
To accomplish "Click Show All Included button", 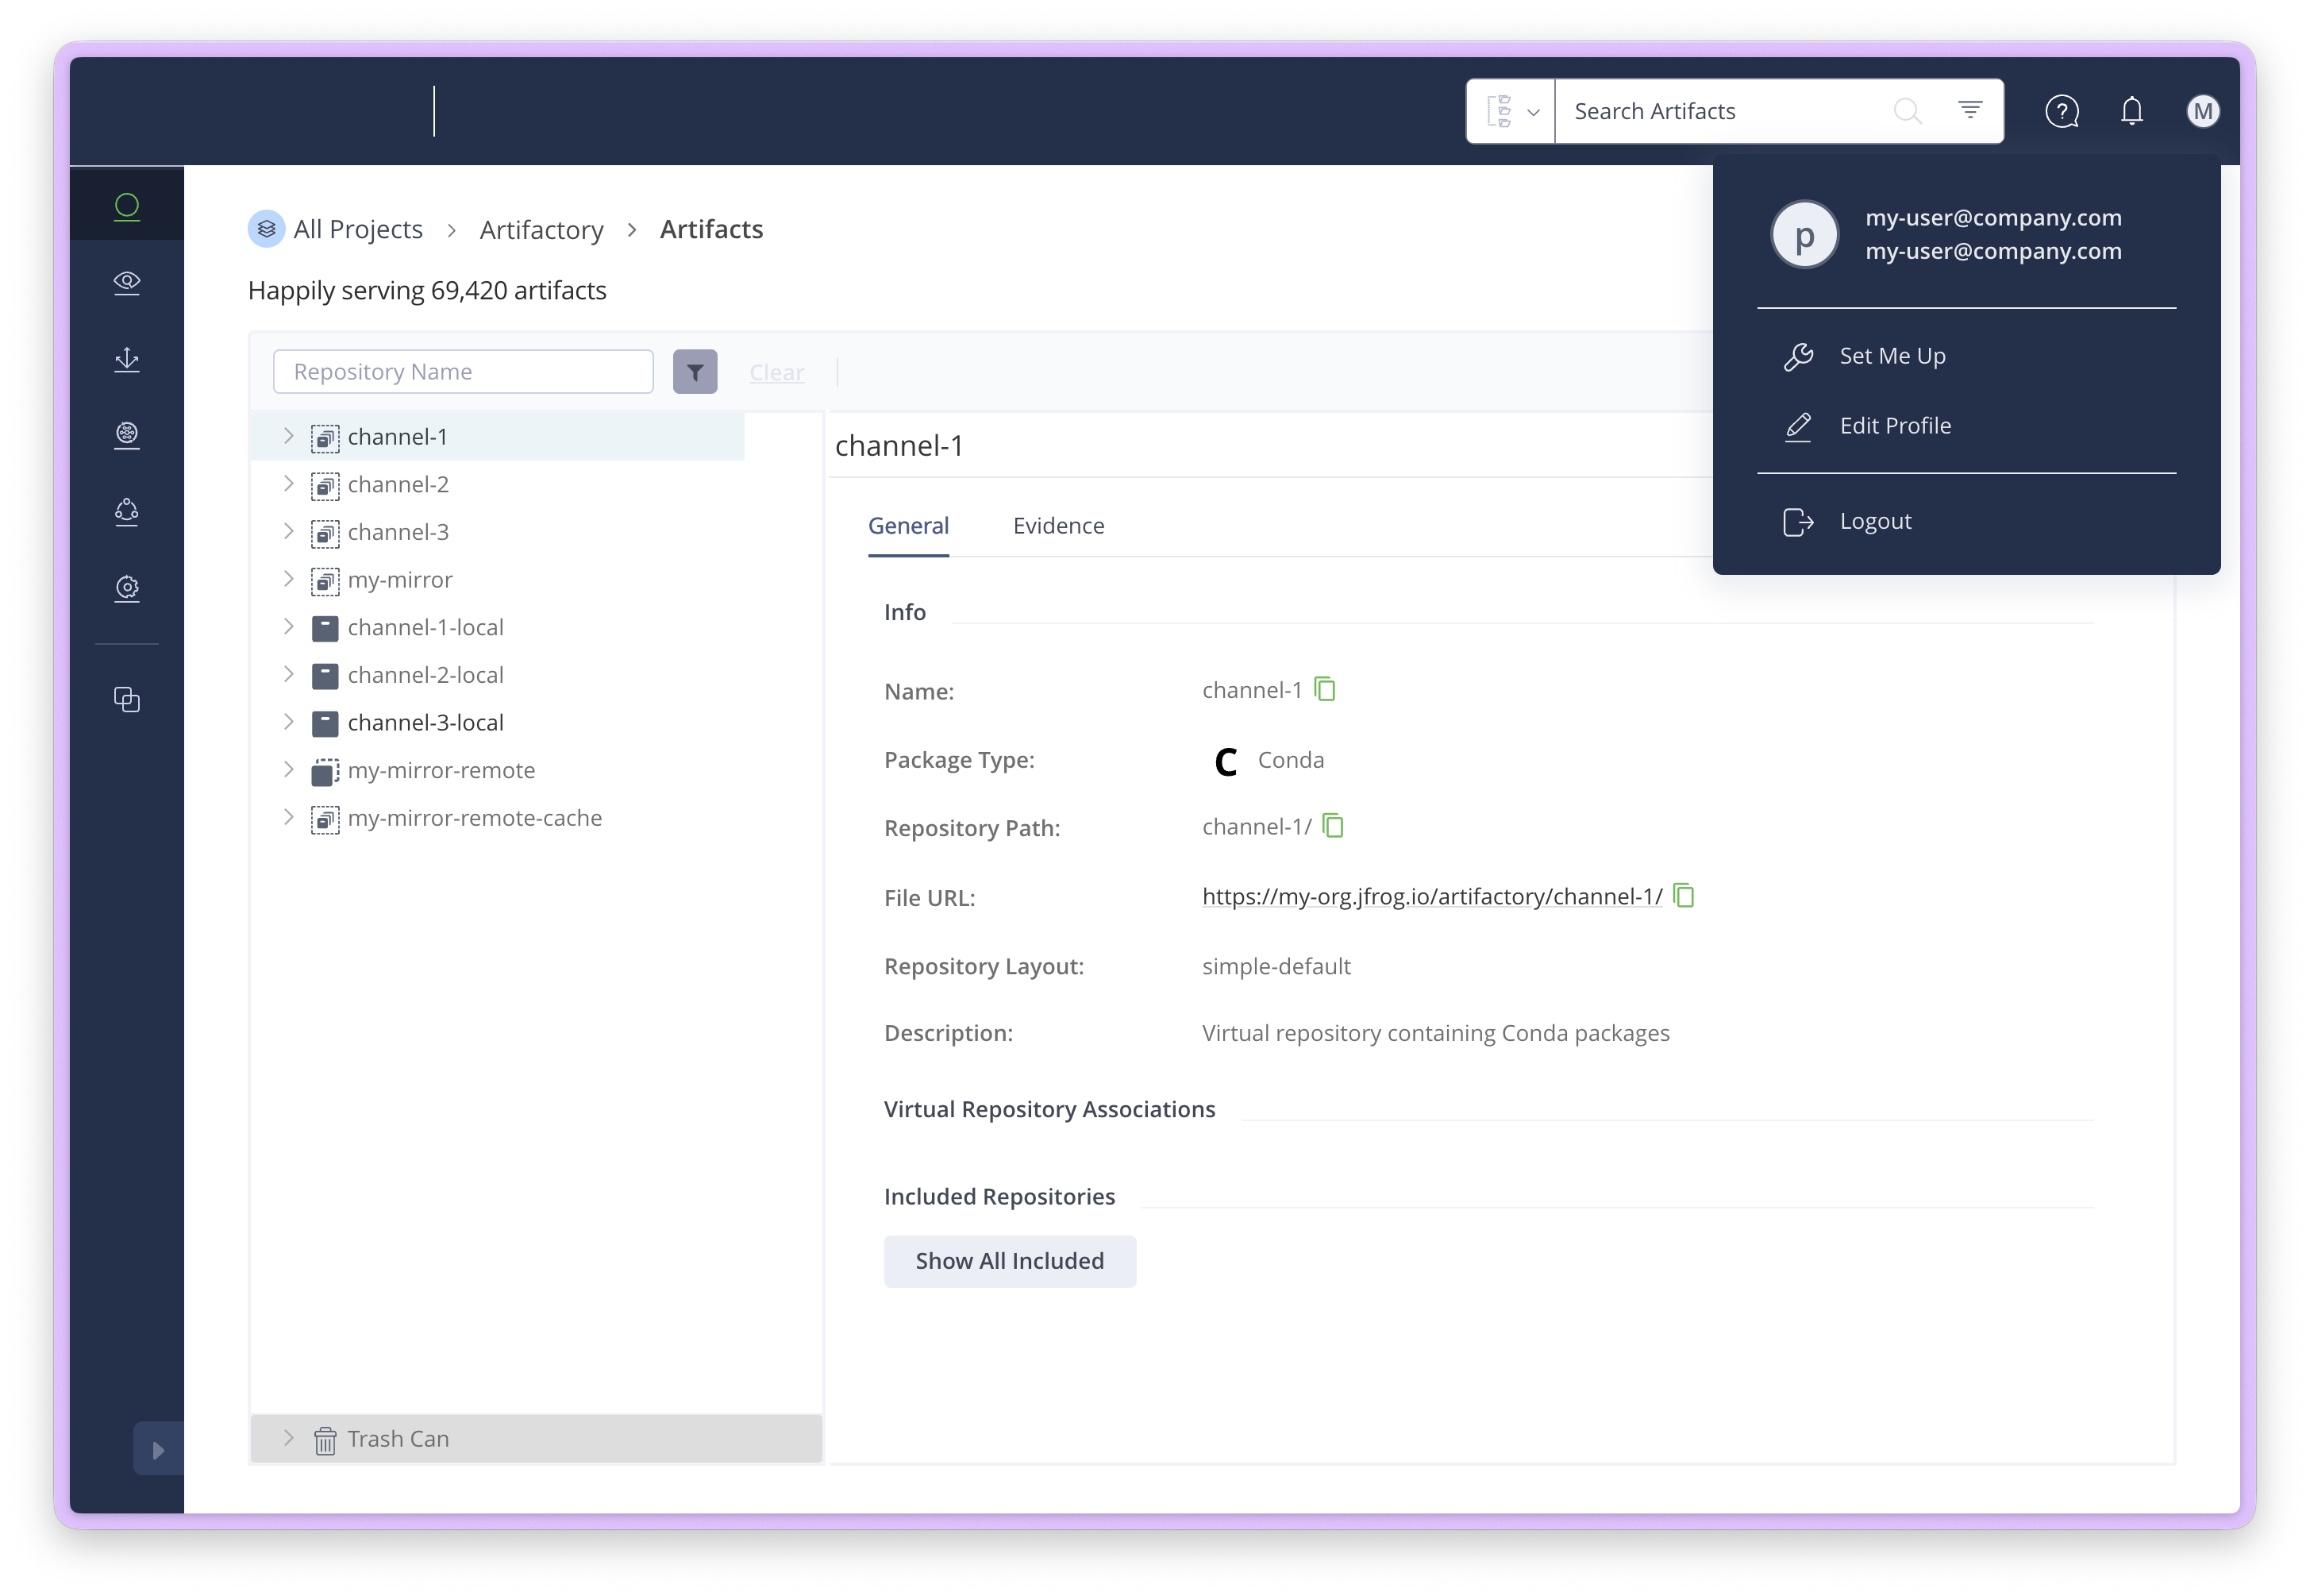I will click(x=1010, y=1261).
